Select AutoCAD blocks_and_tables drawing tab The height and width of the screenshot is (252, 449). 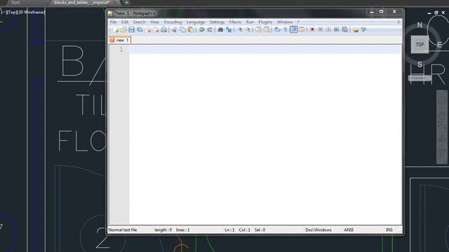pos(82,3)
